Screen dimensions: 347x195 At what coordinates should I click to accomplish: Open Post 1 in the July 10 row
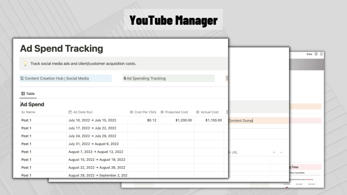26,120
